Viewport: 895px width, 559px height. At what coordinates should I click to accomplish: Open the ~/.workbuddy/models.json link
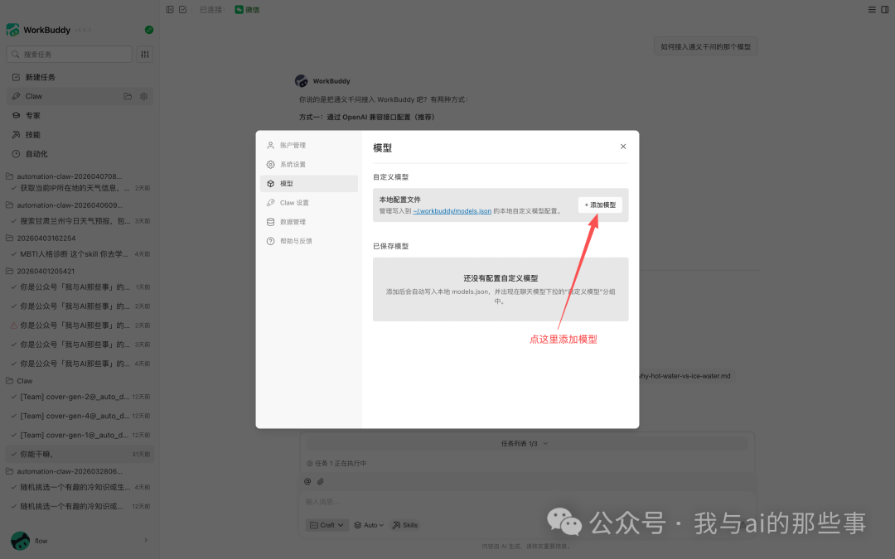(452, 211)
